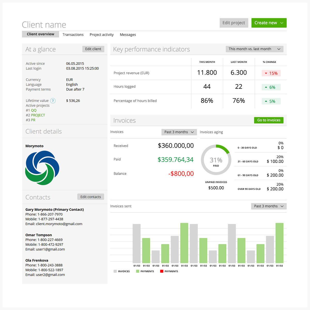Open the Project activity tab
The width and height of the screenshot is (310, 310).
pyautogui.click(x=102, y=35)
